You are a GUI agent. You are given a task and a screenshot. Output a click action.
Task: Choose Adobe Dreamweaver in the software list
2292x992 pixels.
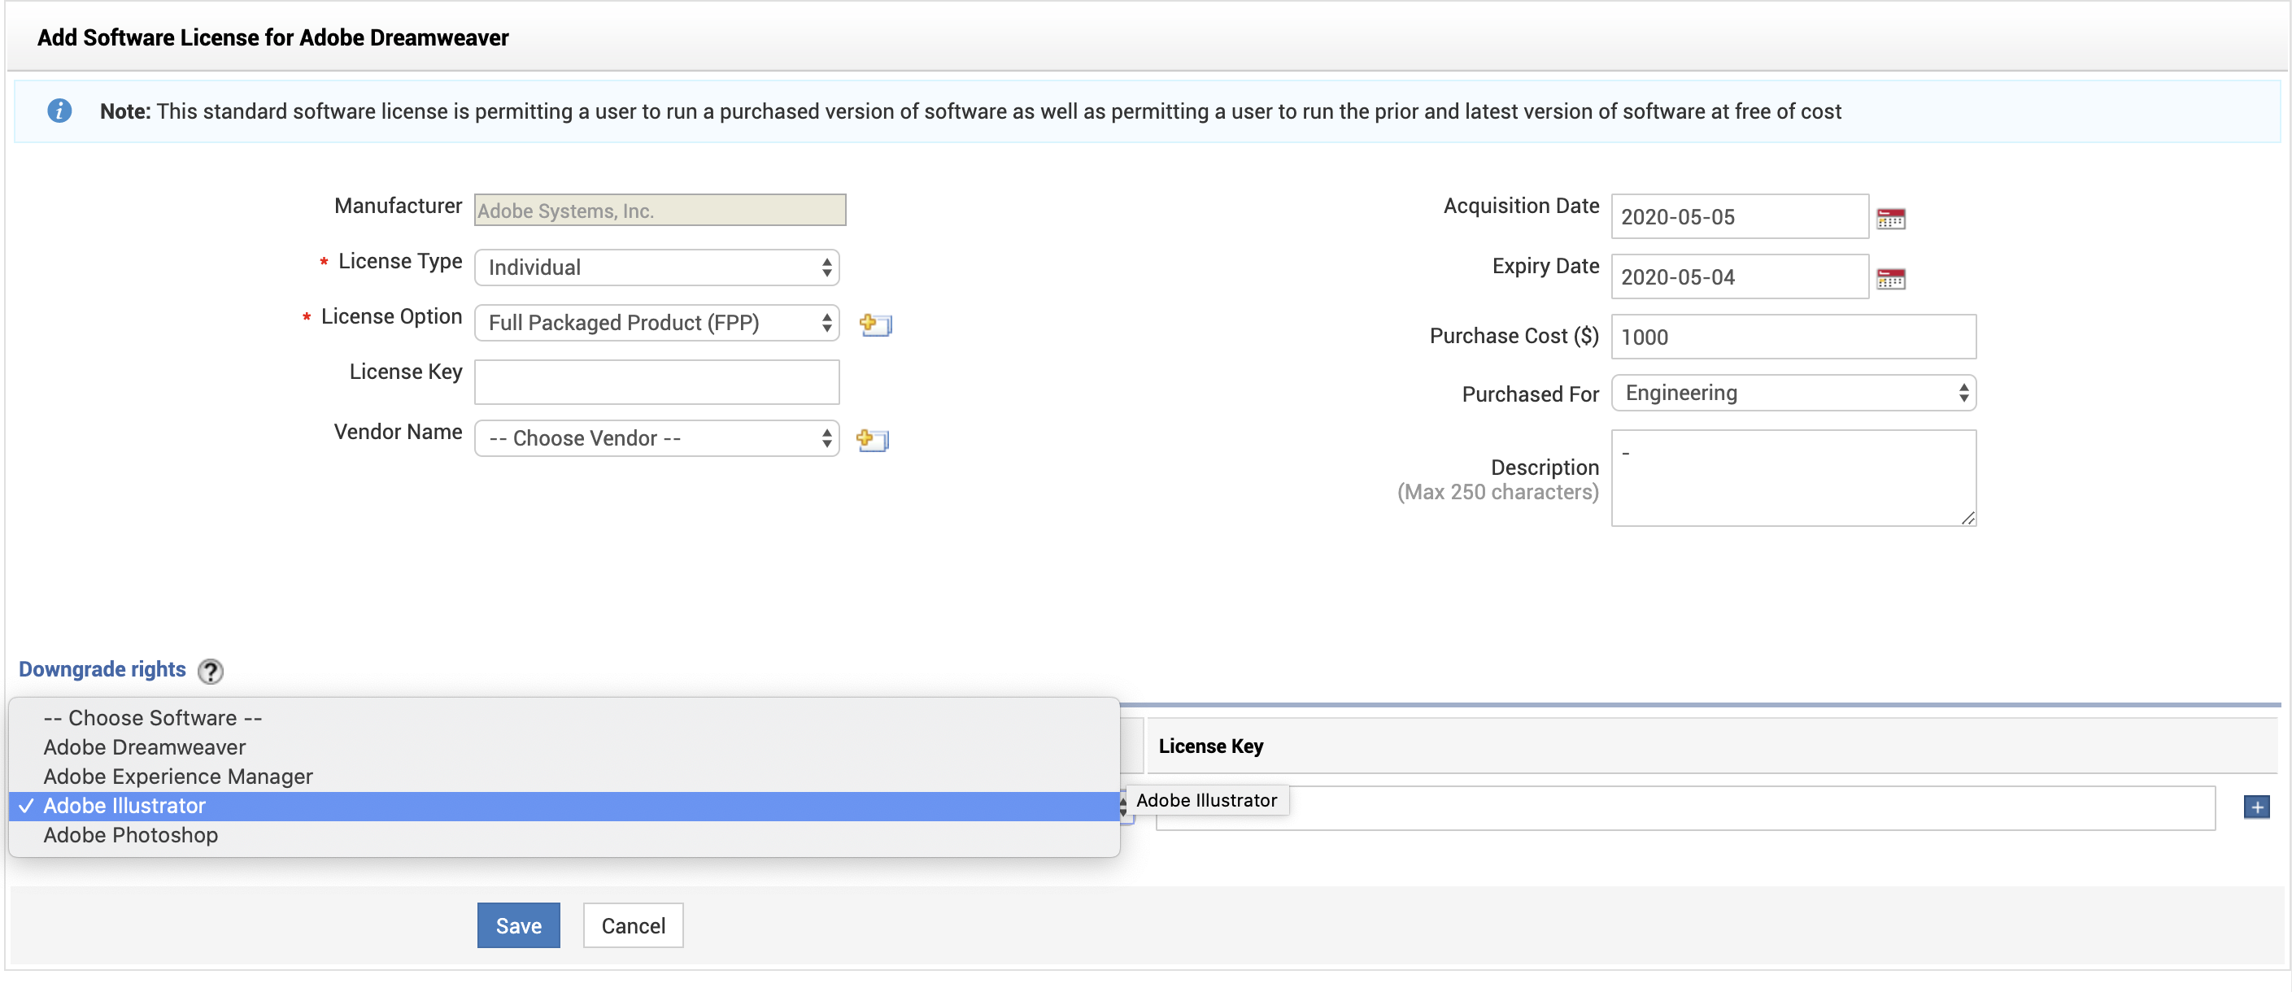(144, 747)
